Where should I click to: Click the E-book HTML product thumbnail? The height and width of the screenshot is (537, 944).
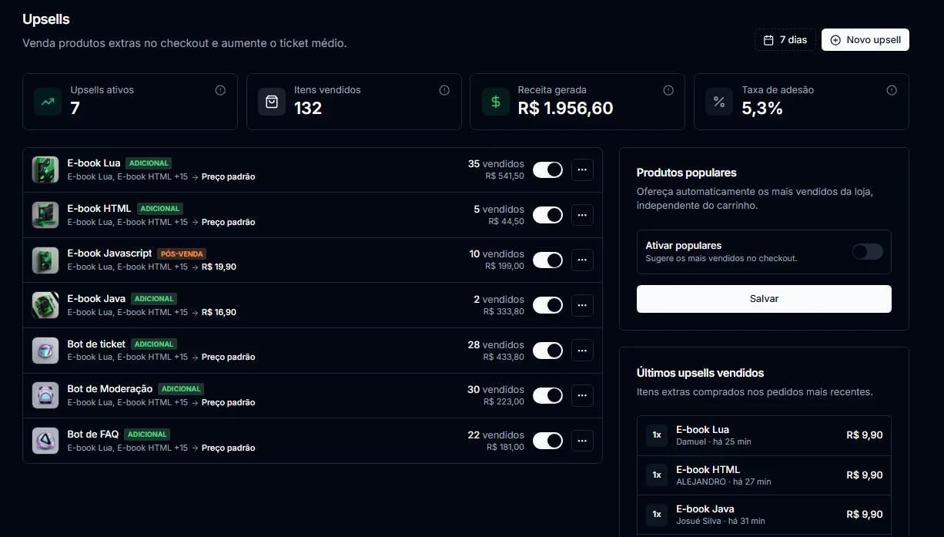pyautogui.click(x=45, y=215)
